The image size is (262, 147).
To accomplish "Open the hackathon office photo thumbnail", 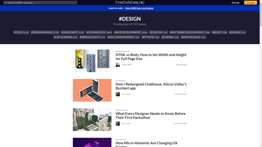I will coord(92,120).
